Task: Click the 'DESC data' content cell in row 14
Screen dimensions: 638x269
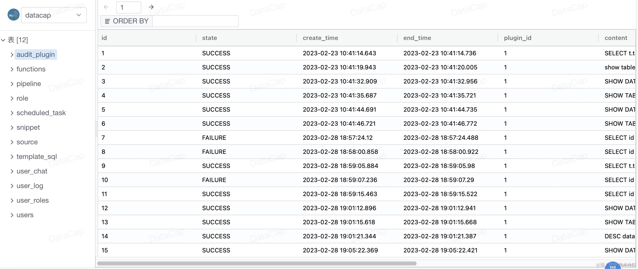Action: point(620,236)
